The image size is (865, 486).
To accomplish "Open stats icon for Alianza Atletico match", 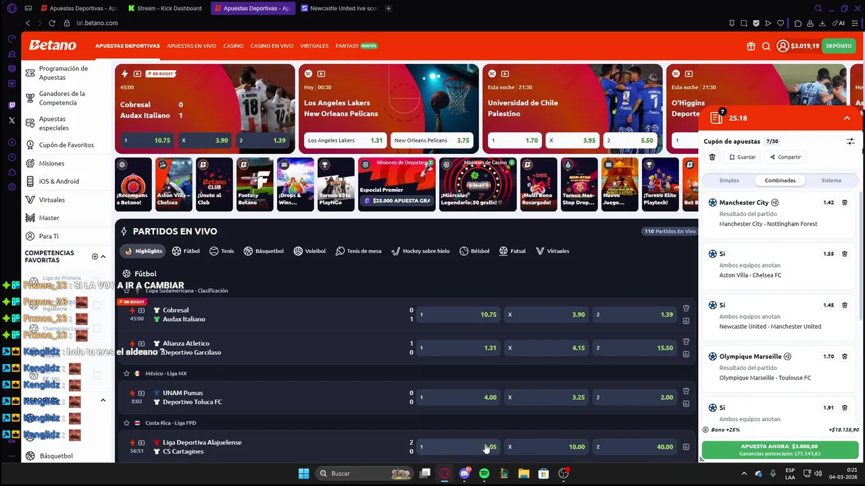I will pos(686,354).
